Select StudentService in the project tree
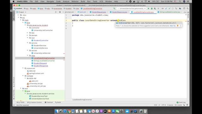The image size is (202, 114). (40, 46)
